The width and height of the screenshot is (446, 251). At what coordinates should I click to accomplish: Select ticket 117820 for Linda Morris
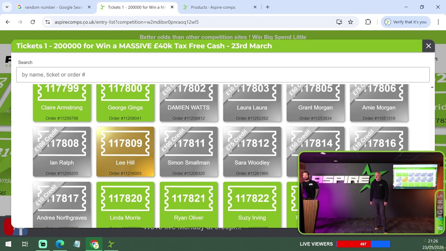pos(125,205)
